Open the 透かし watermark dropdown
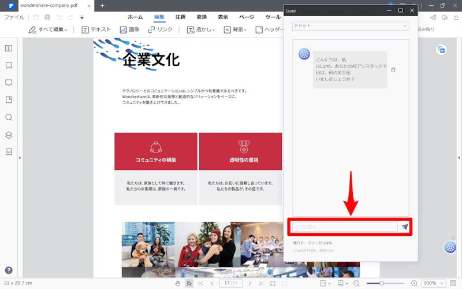This screenshot has width=462, height=289. (x=201, y=29)
